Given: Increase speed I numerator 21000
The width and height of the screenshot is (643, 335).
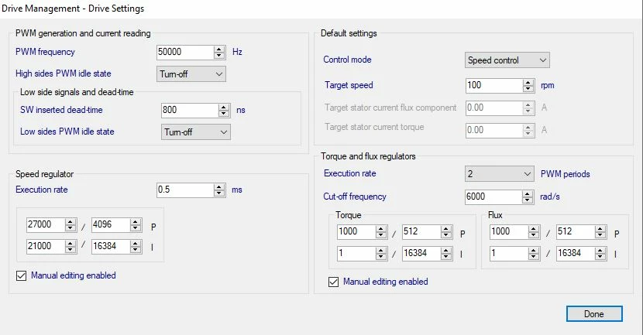Looking at the screenshot, I should 70,243.
